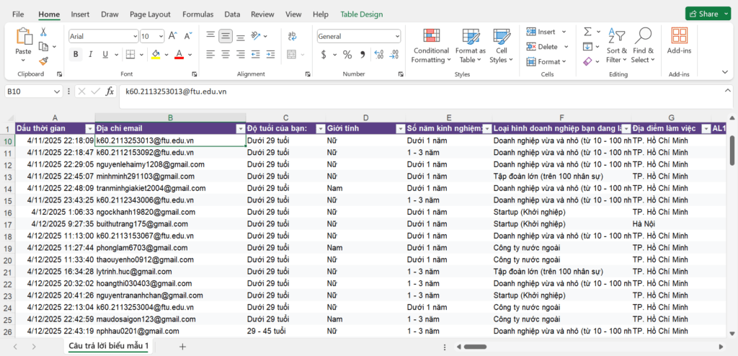Open Sort & Filter menu
This screenshot has height=356, width=738.
tap(617, 45)
